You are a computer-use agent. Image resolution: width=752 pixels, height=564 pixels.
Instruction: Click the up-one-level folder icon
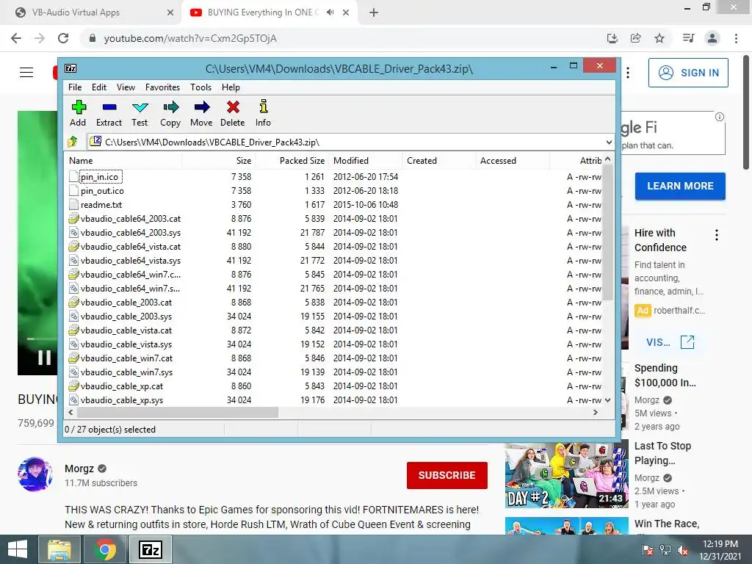pyautogui.click(x=73, y=142)
